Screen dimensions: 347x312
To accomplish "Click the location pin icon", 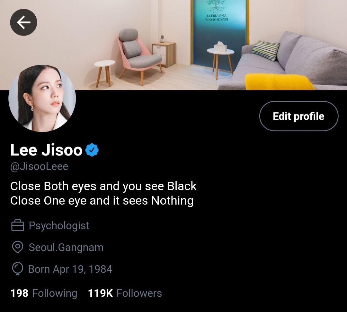I will (x=17, y=247).
